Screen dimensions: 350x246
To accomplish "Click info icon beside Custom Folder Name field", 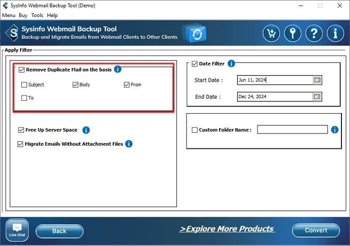I will tap(335, 130).
